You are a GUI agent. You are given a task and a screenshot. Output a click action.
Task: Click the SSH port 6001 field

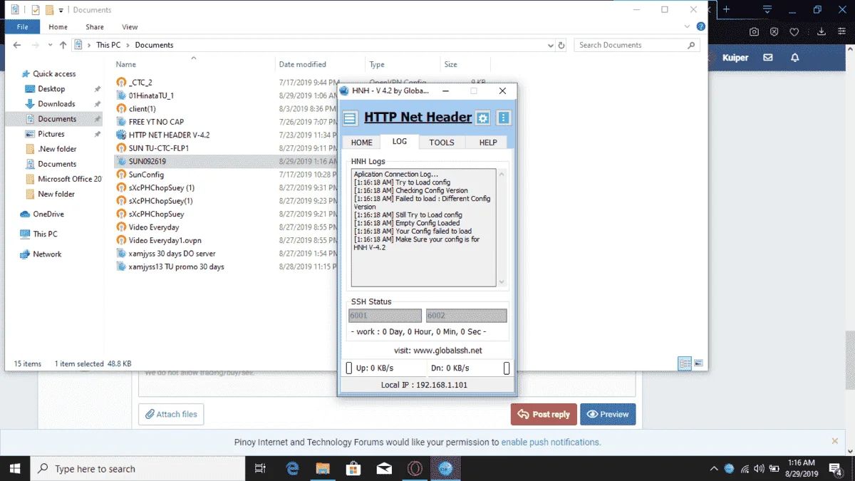(385, 316)
